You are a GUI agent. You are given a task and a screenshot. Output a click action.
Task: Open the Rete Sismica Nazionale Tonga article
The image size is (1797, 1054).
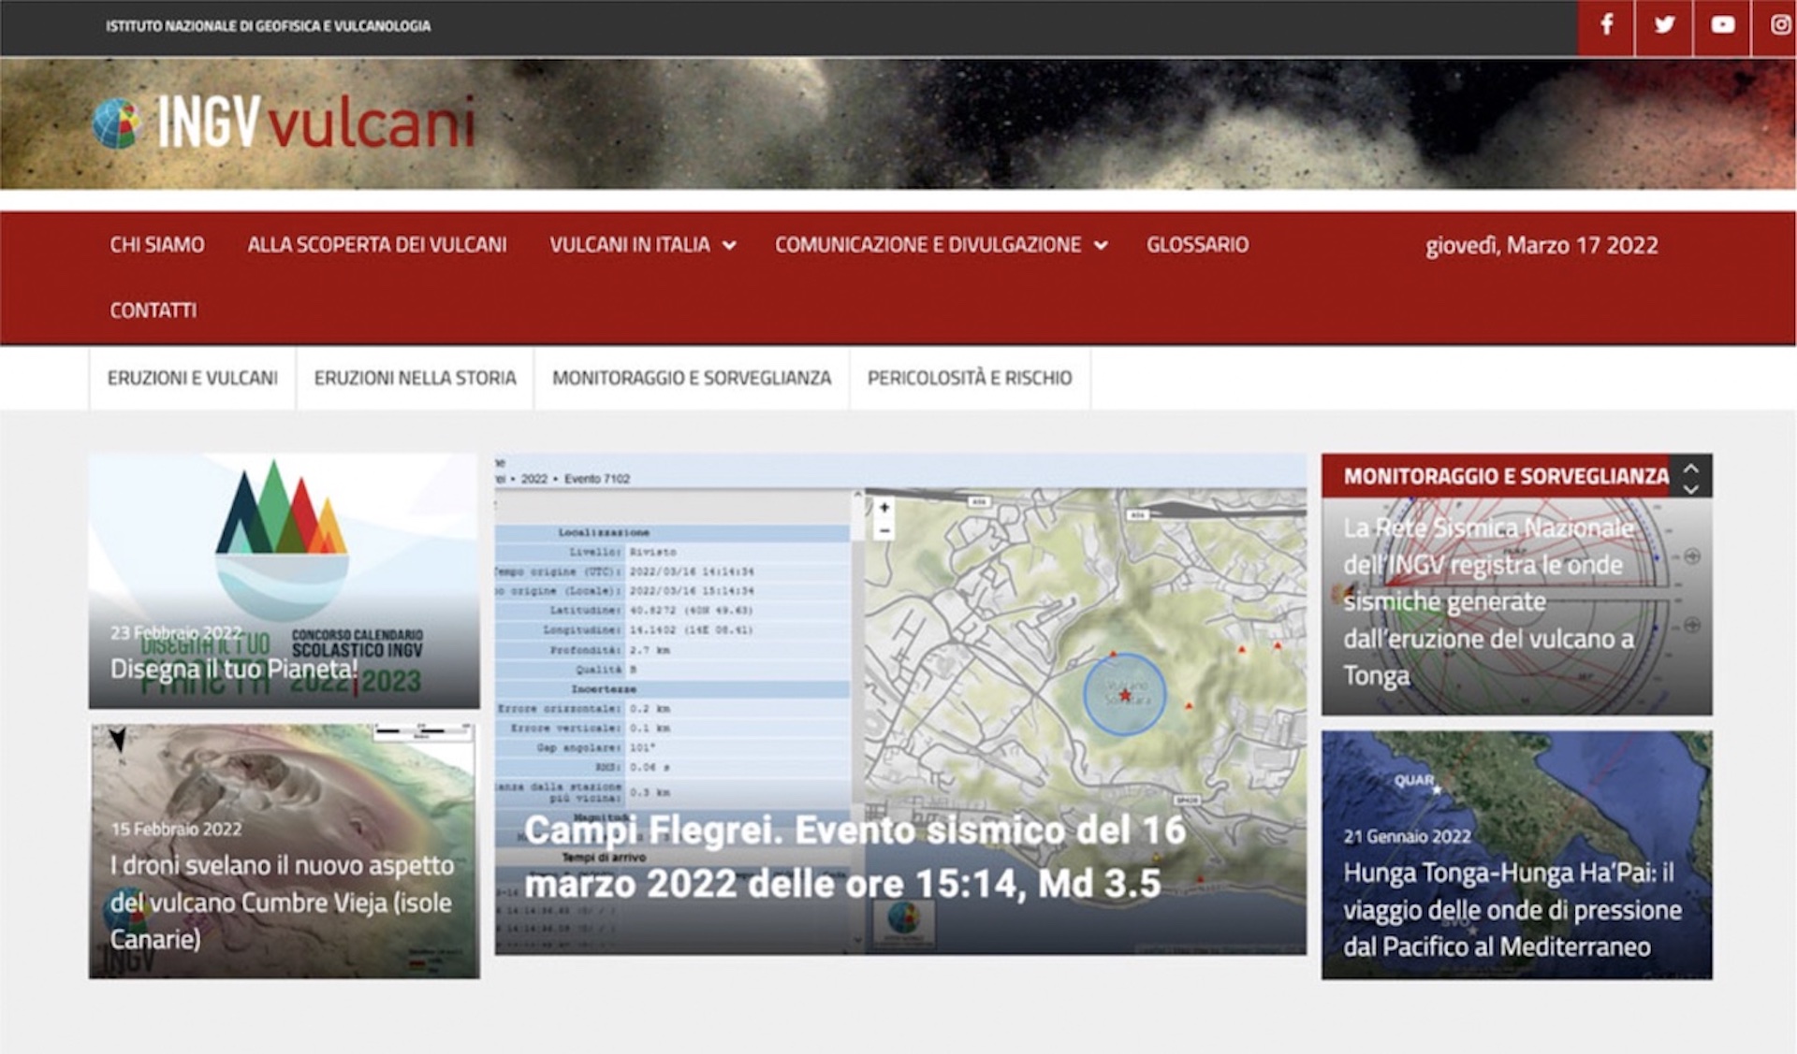click(x=1489, y=601)
